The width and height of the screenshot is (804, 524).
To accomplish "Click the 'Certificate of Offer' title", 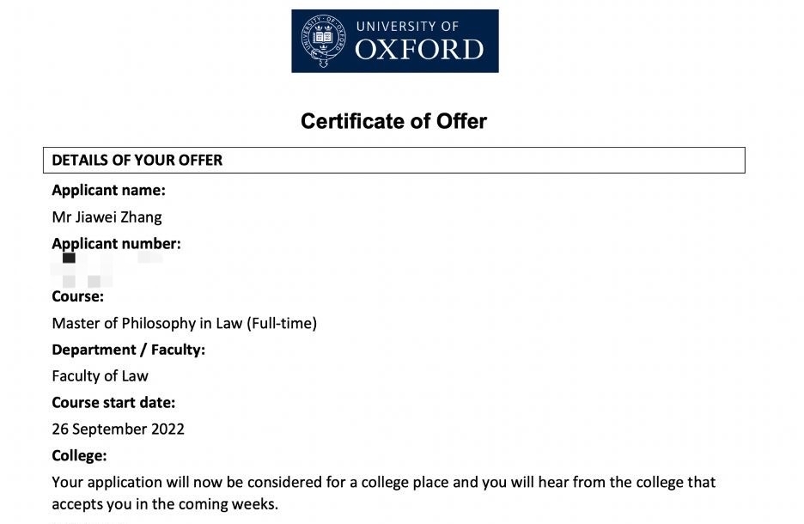I will tap(393, 121).
